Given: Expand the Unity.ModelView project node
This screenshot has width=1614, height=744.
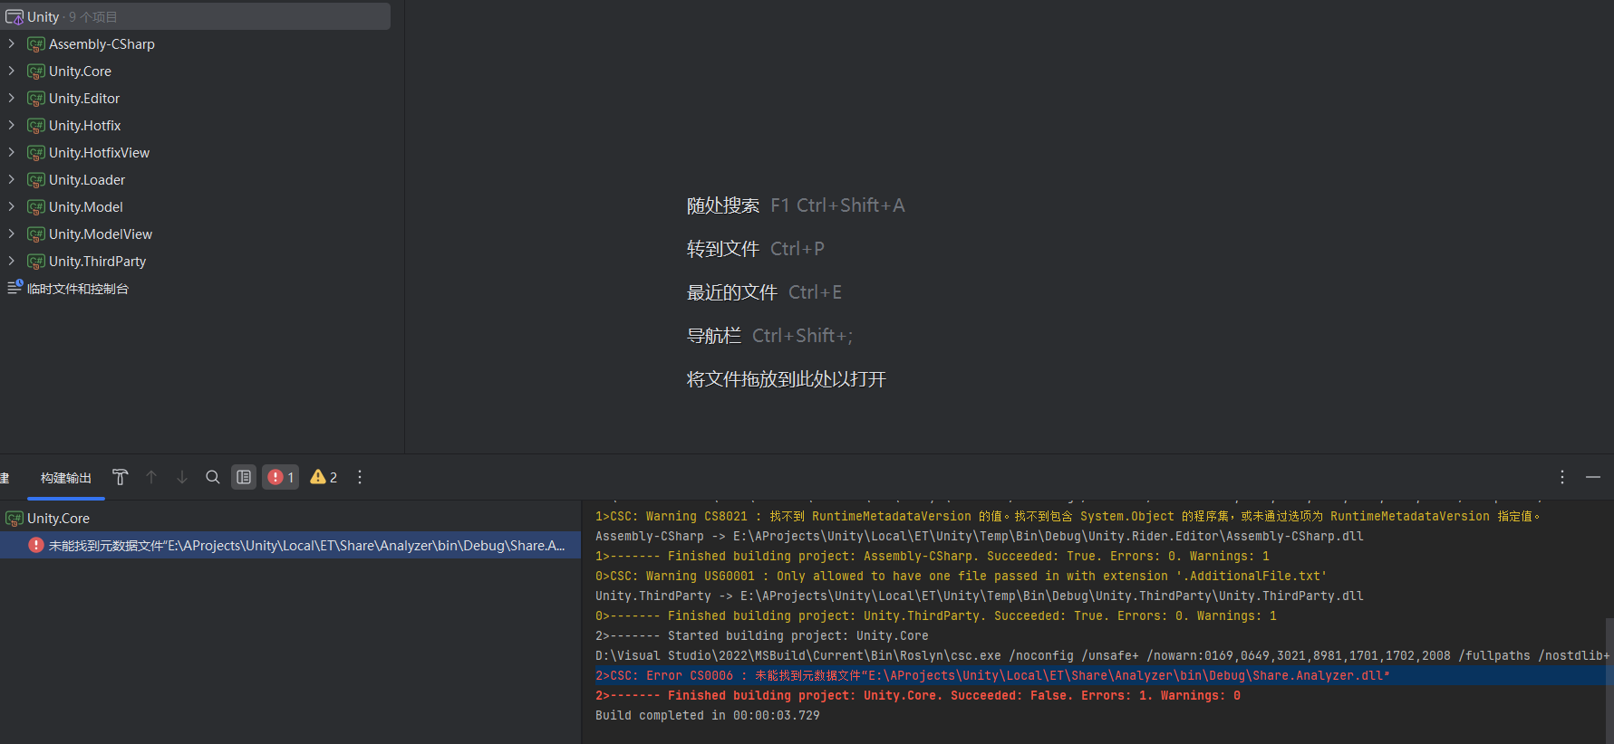Looking at the screenshot, I should [11, 234].
